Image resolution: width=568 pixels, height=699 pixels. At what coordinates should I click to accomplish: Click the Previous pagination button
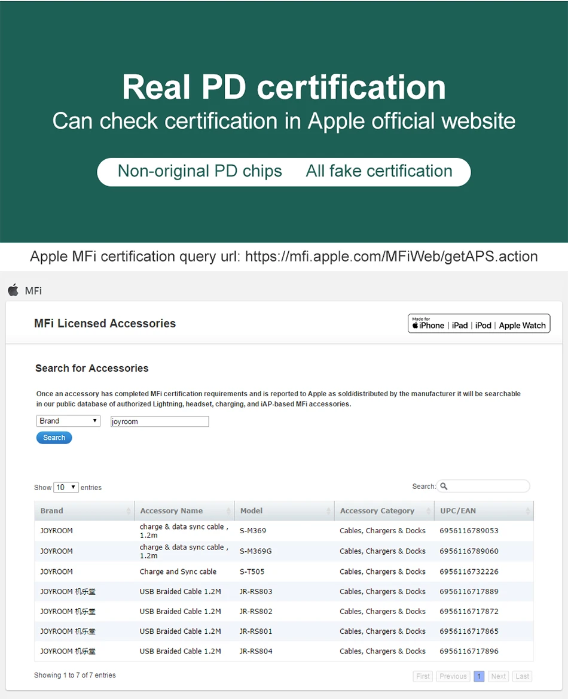tap(453, 676)
